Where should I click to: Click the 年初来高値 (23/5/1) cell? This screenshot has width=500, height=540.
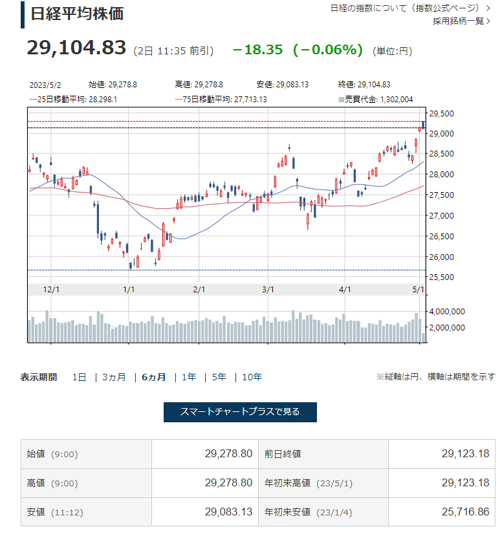click(x=323, y=483)
